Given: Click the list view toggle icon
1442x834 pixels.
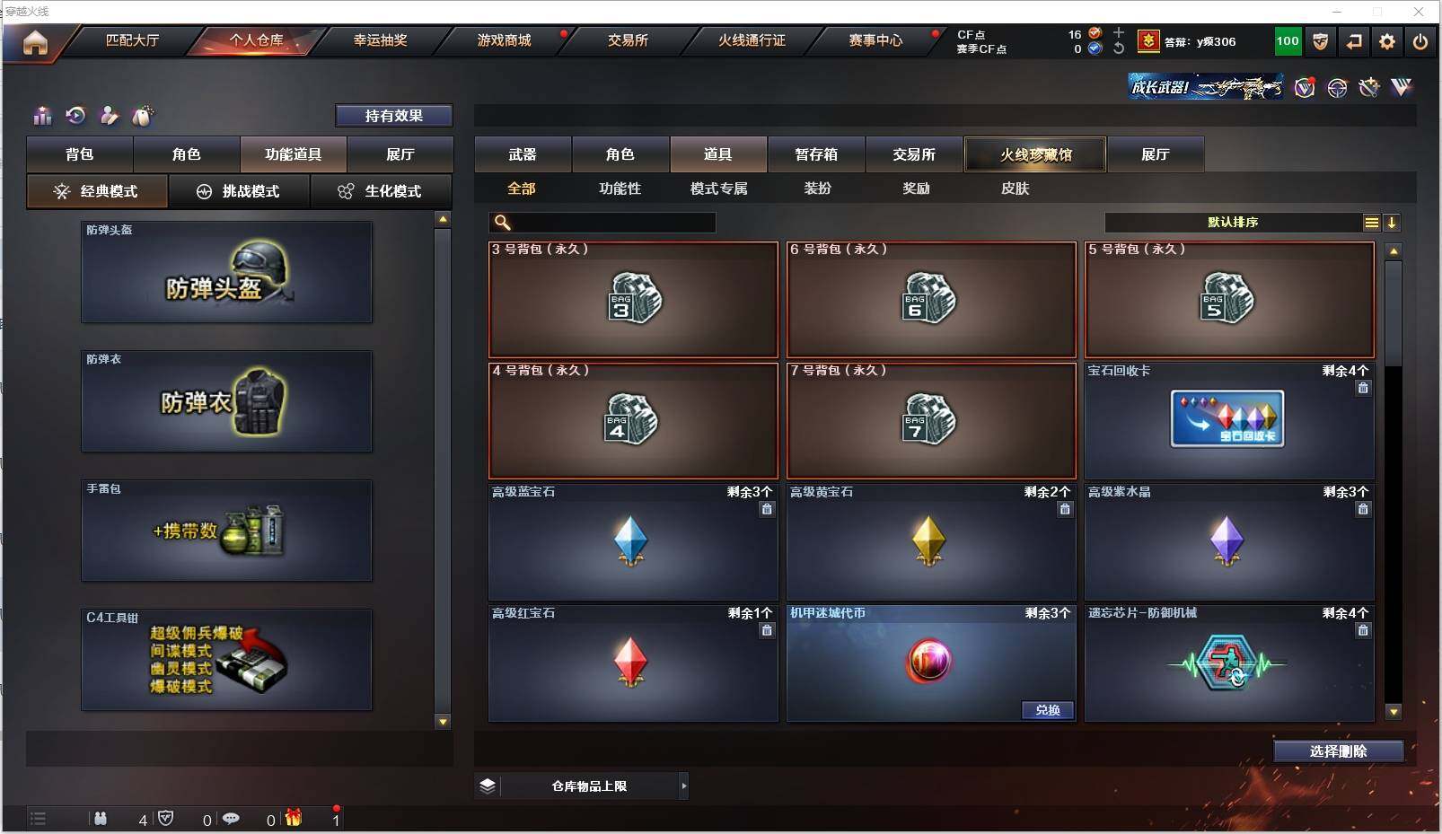Looking at the screenshot, I should coord(1371,223).
